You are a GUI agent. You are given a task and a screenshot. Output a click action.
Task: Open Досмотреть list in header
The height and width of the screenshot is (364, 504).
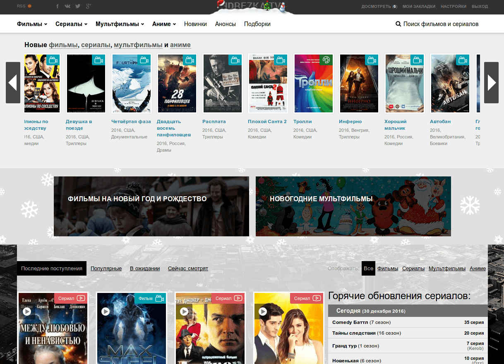click(379, 7)
